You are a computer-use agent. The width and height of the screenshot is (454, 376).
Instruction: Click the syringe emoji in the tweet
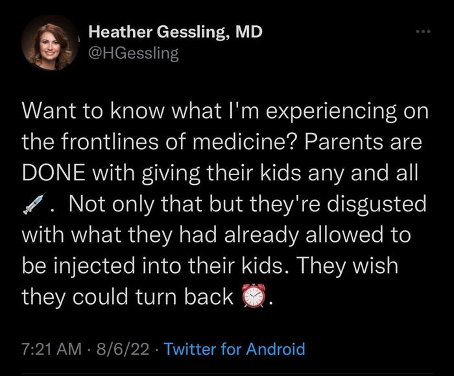tap(34, 205)
